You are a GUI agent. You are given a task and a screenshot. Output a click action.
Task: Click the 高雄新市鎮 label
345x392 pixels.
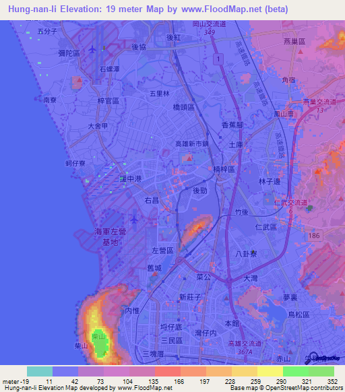click(x=192, y=143)
